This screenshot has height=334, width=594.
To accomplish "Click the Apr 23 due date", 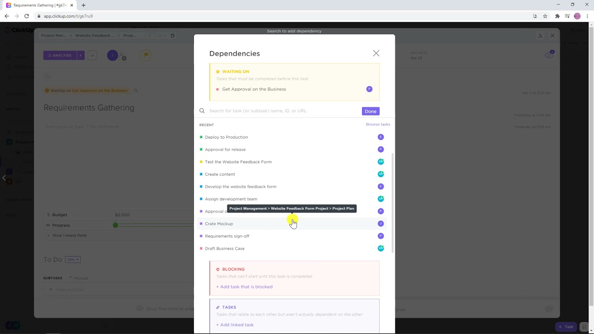I will click(416, 58).
